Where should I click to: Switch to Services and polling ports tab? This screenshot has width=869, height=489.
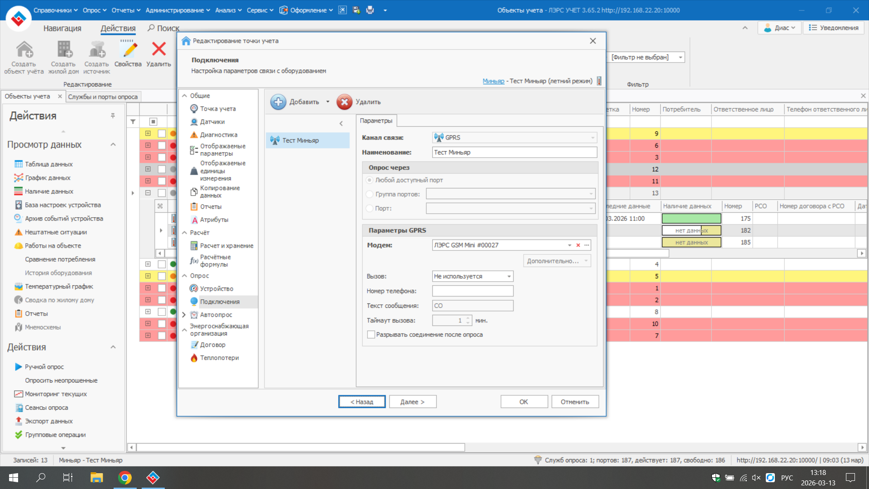103,96
